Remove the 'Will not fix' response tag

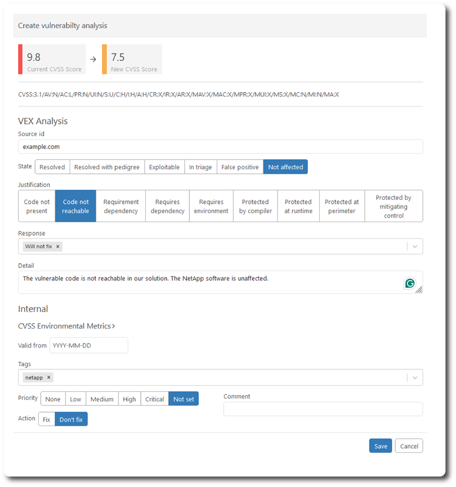58,247
